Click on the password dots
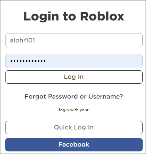 click(28, 61)
